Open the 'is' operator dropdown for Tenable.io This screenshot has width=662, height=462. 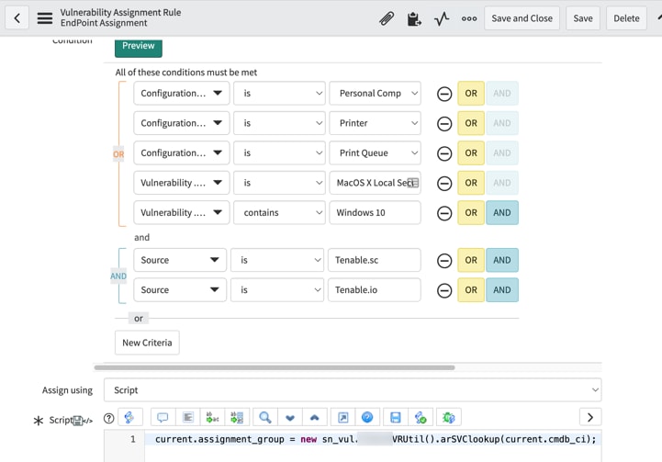pyautogui.click(x=277, y=290)
